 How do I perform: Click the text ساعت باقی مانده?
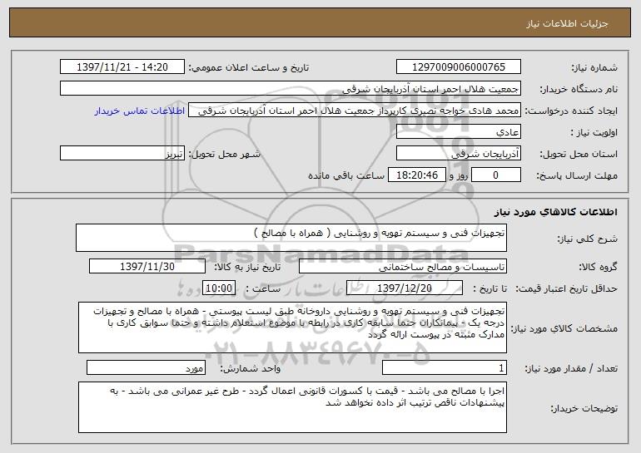(346, 175)
